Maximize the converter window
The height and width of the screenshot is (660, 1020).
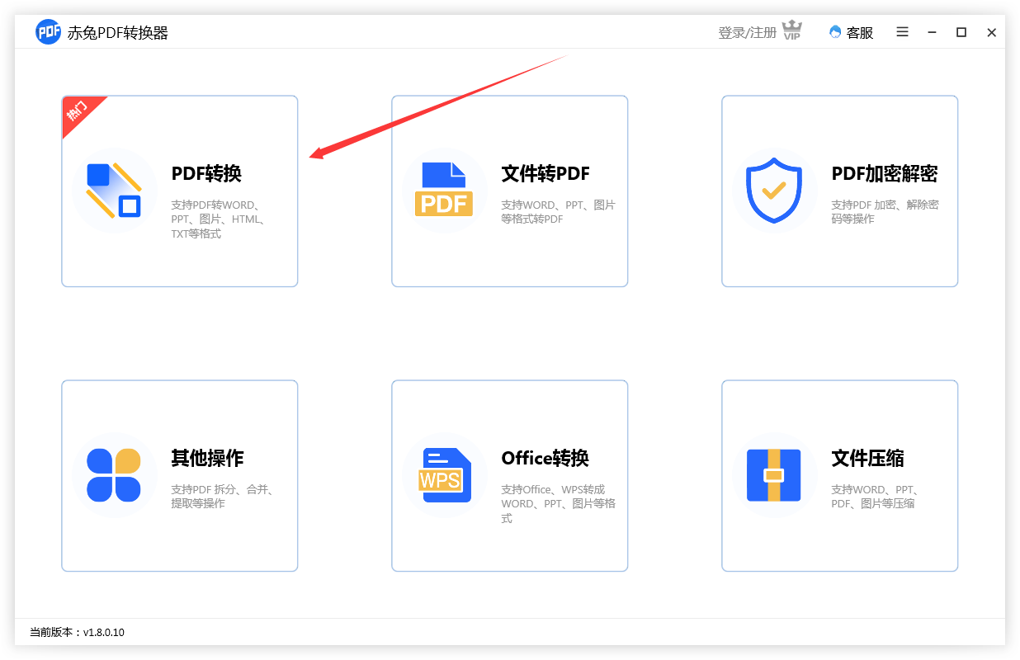(x=961, y=32)
